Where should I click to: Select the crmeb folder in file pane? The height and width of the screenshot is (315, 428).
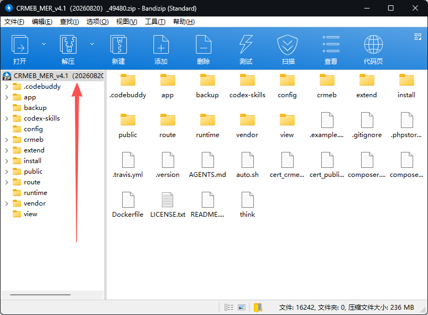[327, 86]
